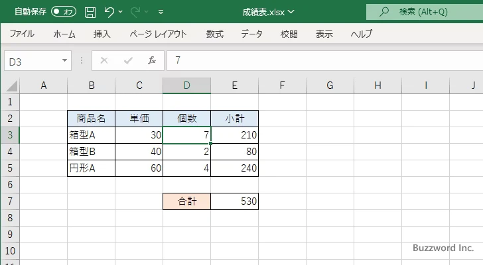Open the Redo history dropdown arrow
The width and height of the screenshot is (483, 265).
[x=147, y=12]
